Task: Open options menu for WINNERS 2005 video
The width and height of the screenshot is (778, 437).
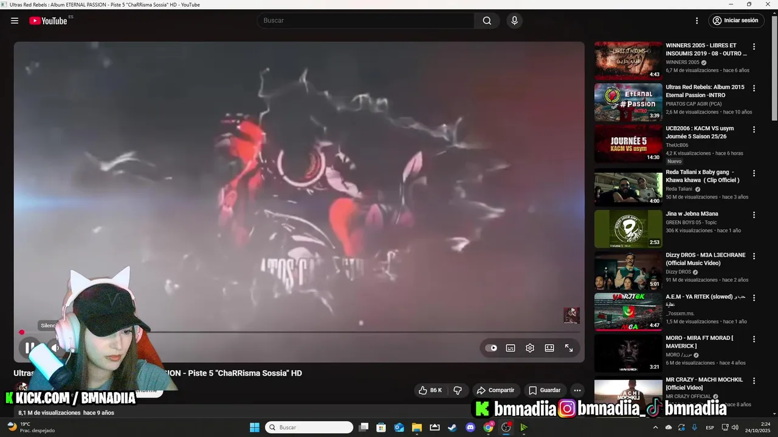Action: coord(754,47)
